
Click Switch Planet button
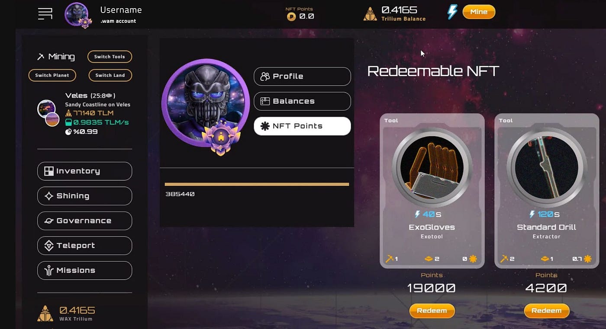(x=52, y=75)
